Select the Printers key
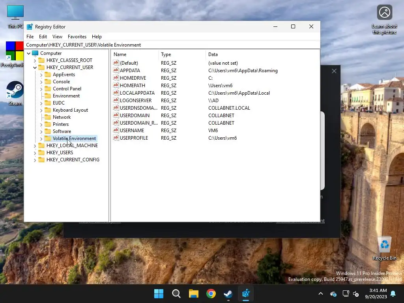Image resolution: width=404 pixels, height=303 pixels. pyautogui.click(x=60, y=124)
